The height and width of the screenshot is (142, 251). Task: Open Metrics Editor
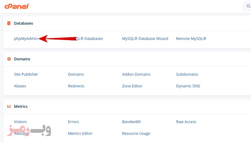click(x=80, y=133)
